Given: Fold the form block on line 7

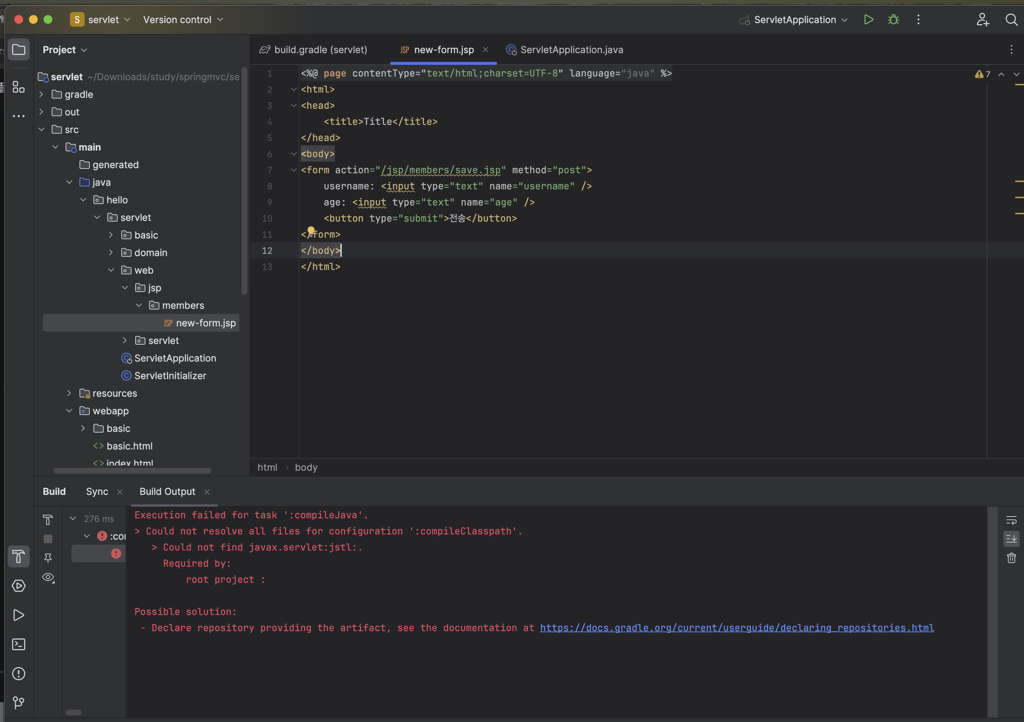Looking at the screenshot, I should (293, 170).
